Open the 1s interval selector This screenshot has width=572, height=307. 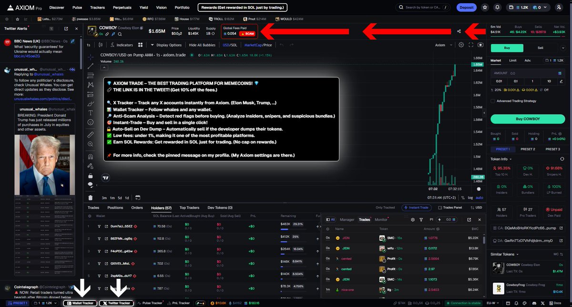point(89,45)
